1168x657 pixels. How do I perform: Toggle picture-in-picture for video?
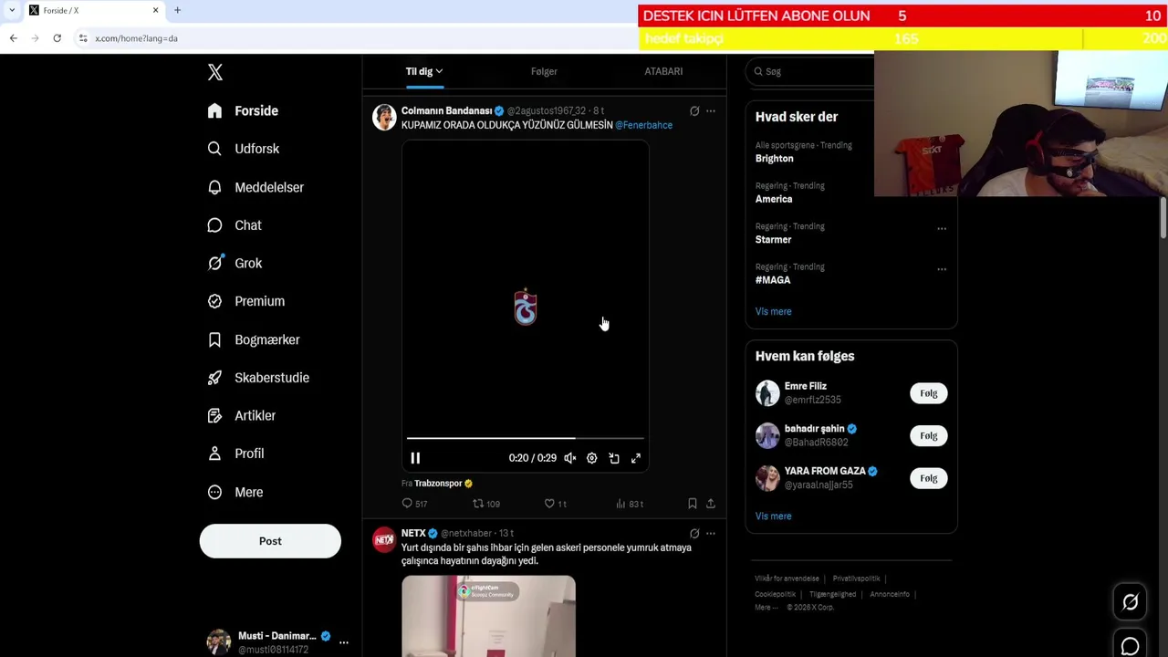click(x=614, y=458)
